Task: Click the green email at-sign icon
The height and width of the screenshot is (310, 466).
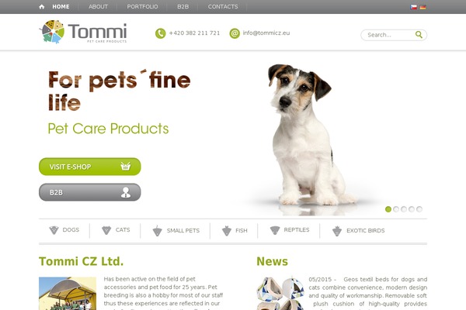Action: [235, 33]
